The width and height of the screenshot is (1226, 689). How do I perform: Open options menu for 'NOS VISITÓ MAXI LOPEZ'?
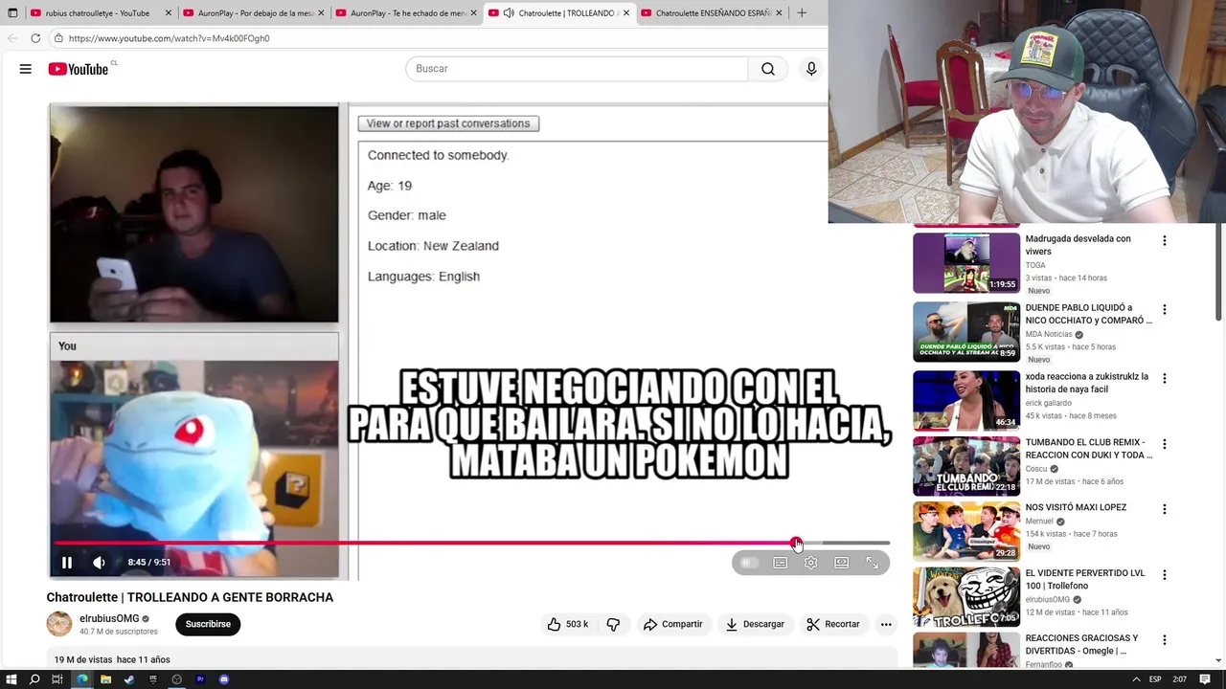pyautogui.click(x=1165, y=510)
